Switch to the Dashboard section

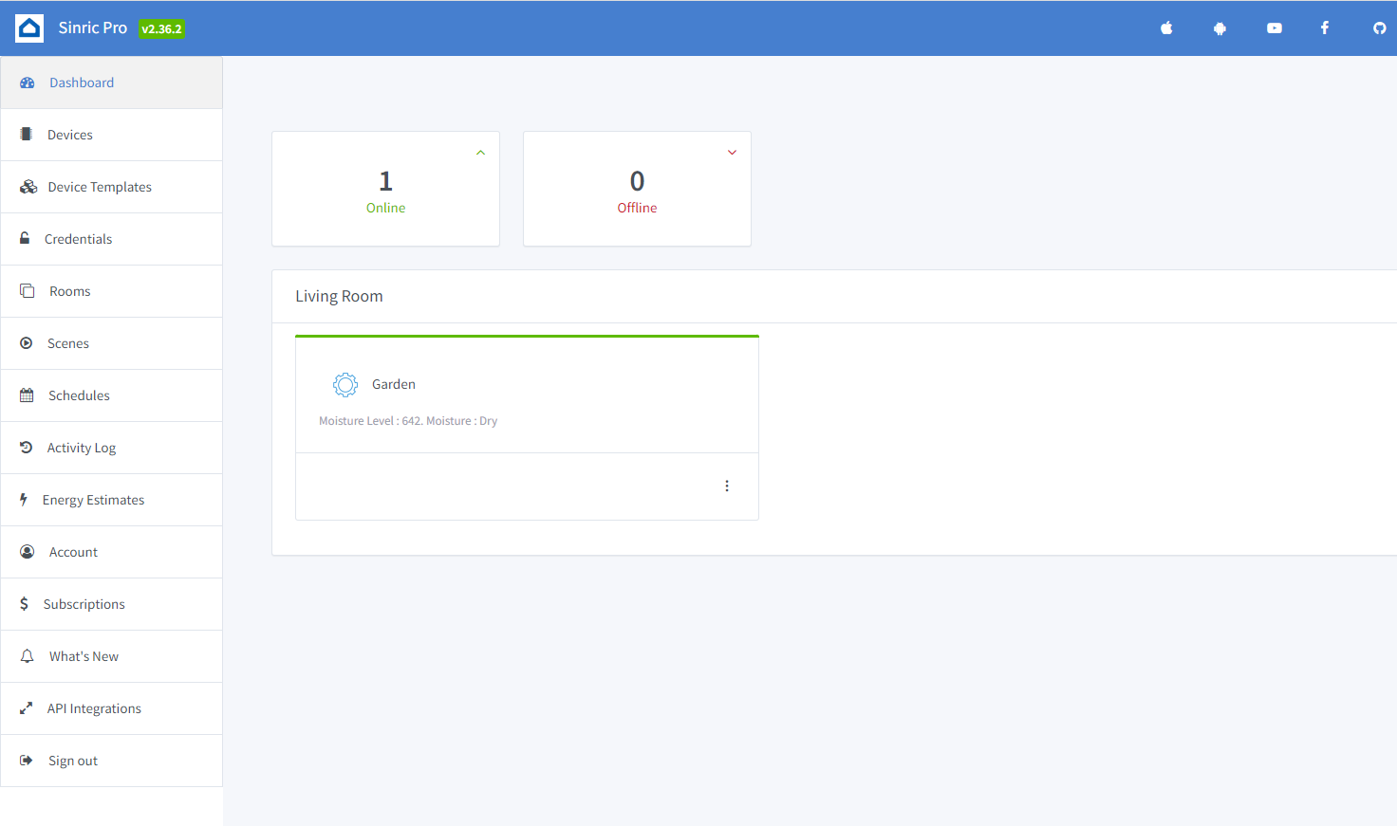(82, 83)
